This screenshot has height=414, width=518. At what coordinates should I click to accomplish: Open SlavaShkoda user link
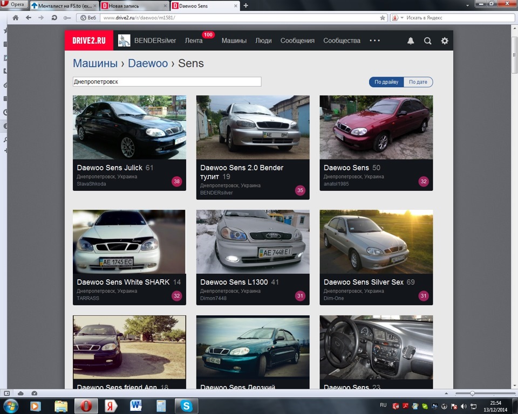[91, 184]
